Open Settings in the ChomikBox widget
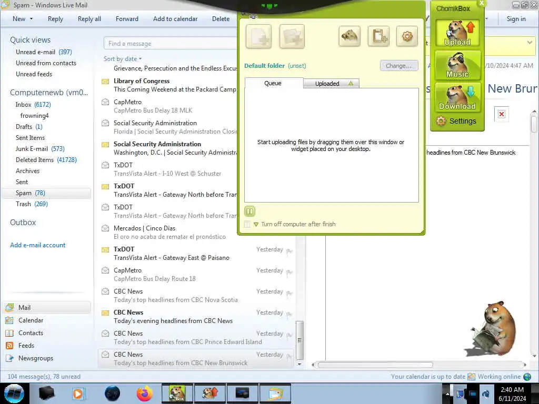Screen dimensions: 539x404 pos(456,121)
